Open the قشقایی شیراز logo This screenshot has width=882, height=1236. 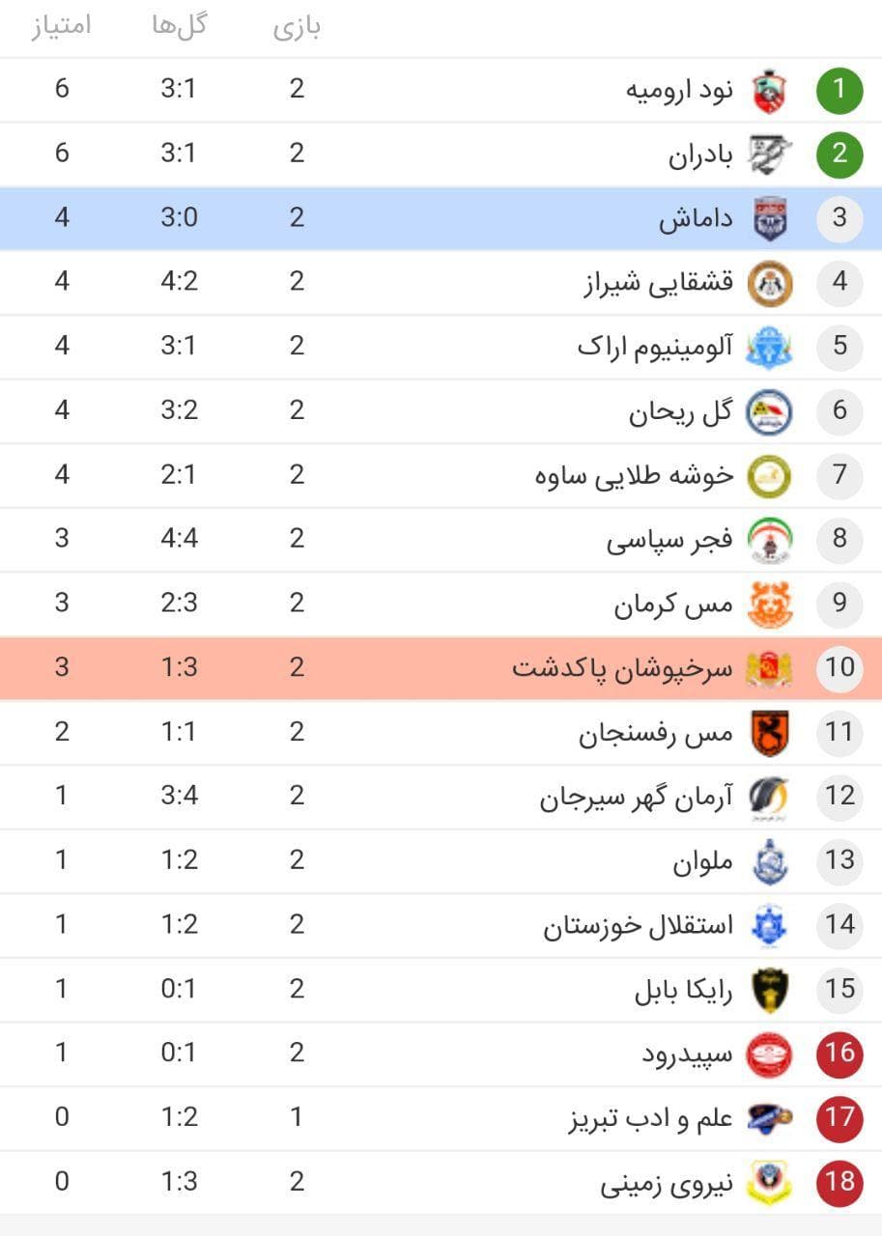click(769, 282)
